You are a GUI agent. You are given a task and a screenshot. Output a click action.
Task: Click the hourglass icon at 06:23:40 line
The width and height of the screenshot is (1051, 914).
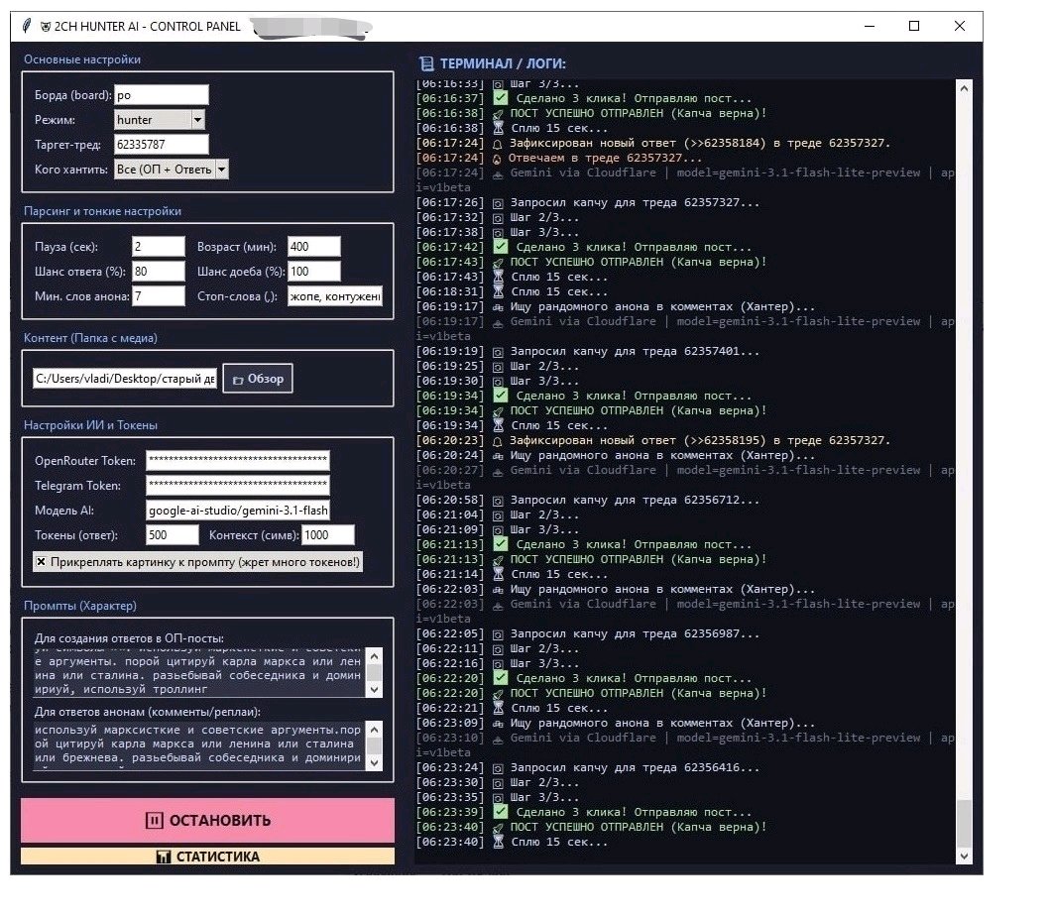498,842
